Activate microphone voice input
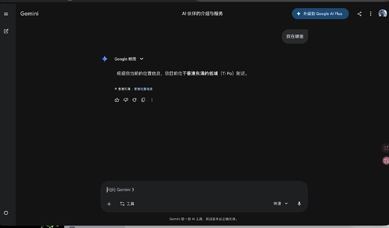Screen dimensions: 389x228 pyautogui.click(x=299, y=203)
